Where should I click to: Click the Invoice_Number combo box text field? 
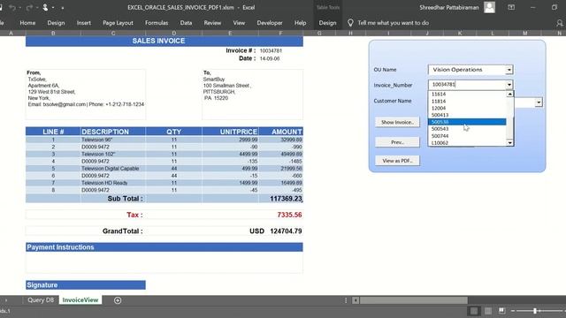[x=466, y=85]
